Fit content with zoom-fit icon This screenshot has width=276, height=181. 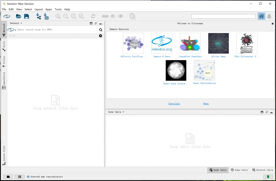(73, 16)
